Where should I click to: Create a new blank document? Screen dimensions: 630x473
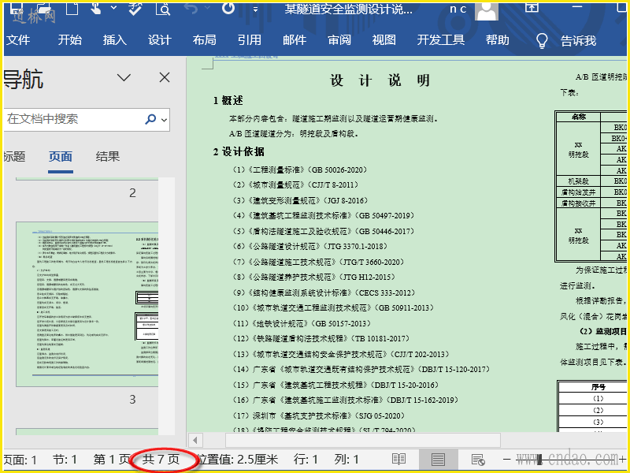(72, 8)
